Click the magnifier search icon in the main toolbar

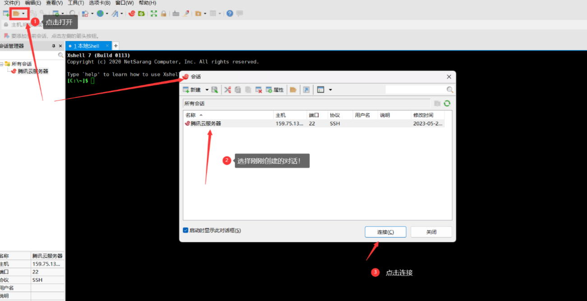coord(73,14)
